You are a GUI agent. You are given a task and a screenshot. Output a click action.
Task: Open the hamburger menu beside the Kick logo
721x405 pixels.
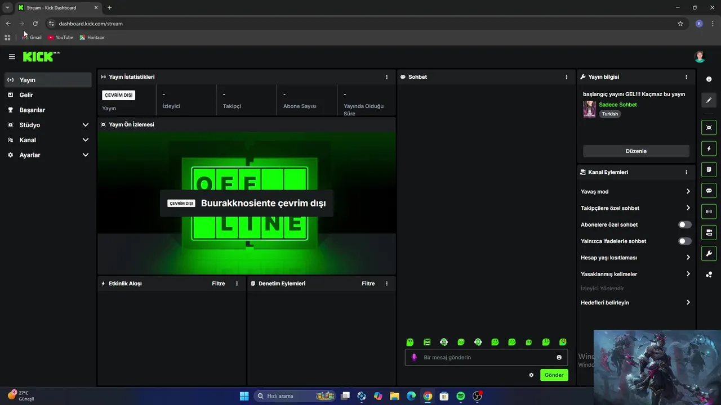coord(12,57)
